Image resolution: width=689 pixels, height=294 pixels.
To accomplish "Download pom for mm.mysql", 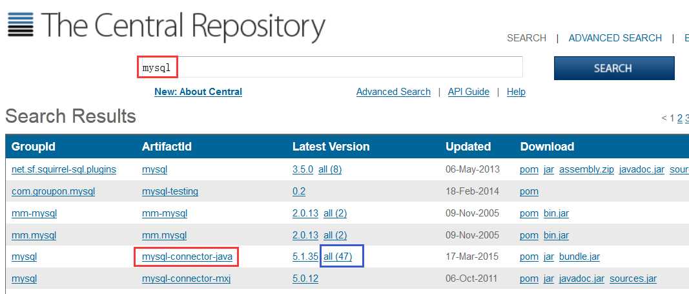I will coord(529,236).
